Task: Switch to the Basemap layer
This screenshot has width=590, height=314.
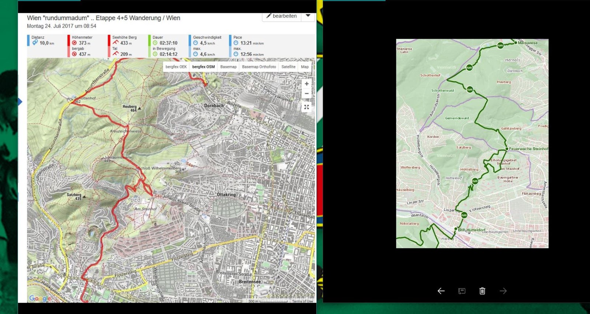Action: [x=228, y=67]
